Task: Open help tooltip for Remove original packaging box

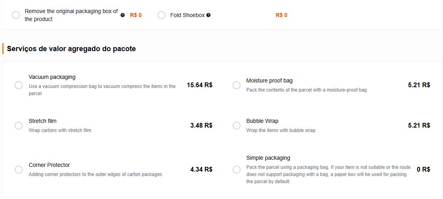Action: (x=123, y=15)
